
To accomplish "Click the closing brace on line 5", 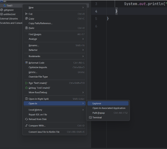I will [x=108, y=19].
